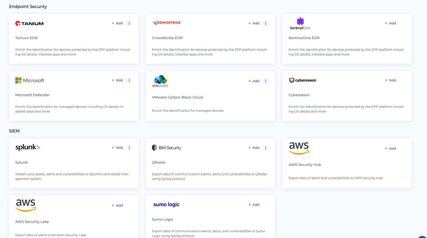Click the VMware Carbon Black logo
This screenshot has width=427, height=238.
pyautogui.click(x=160, y=81)
